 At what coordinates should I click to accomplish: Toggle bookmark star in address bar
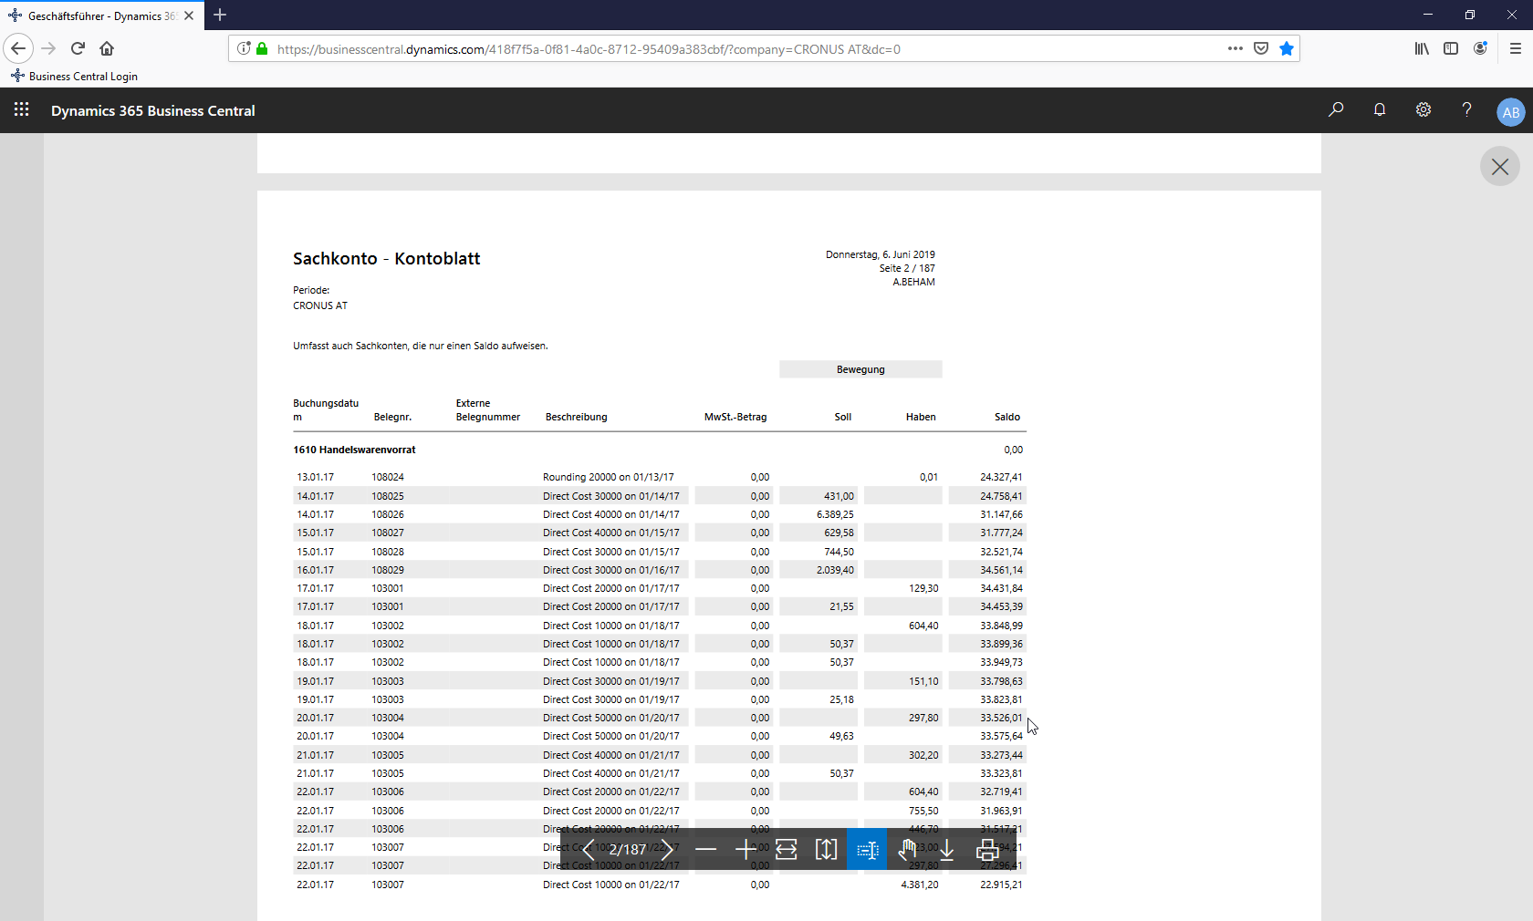pos(1287,49)
